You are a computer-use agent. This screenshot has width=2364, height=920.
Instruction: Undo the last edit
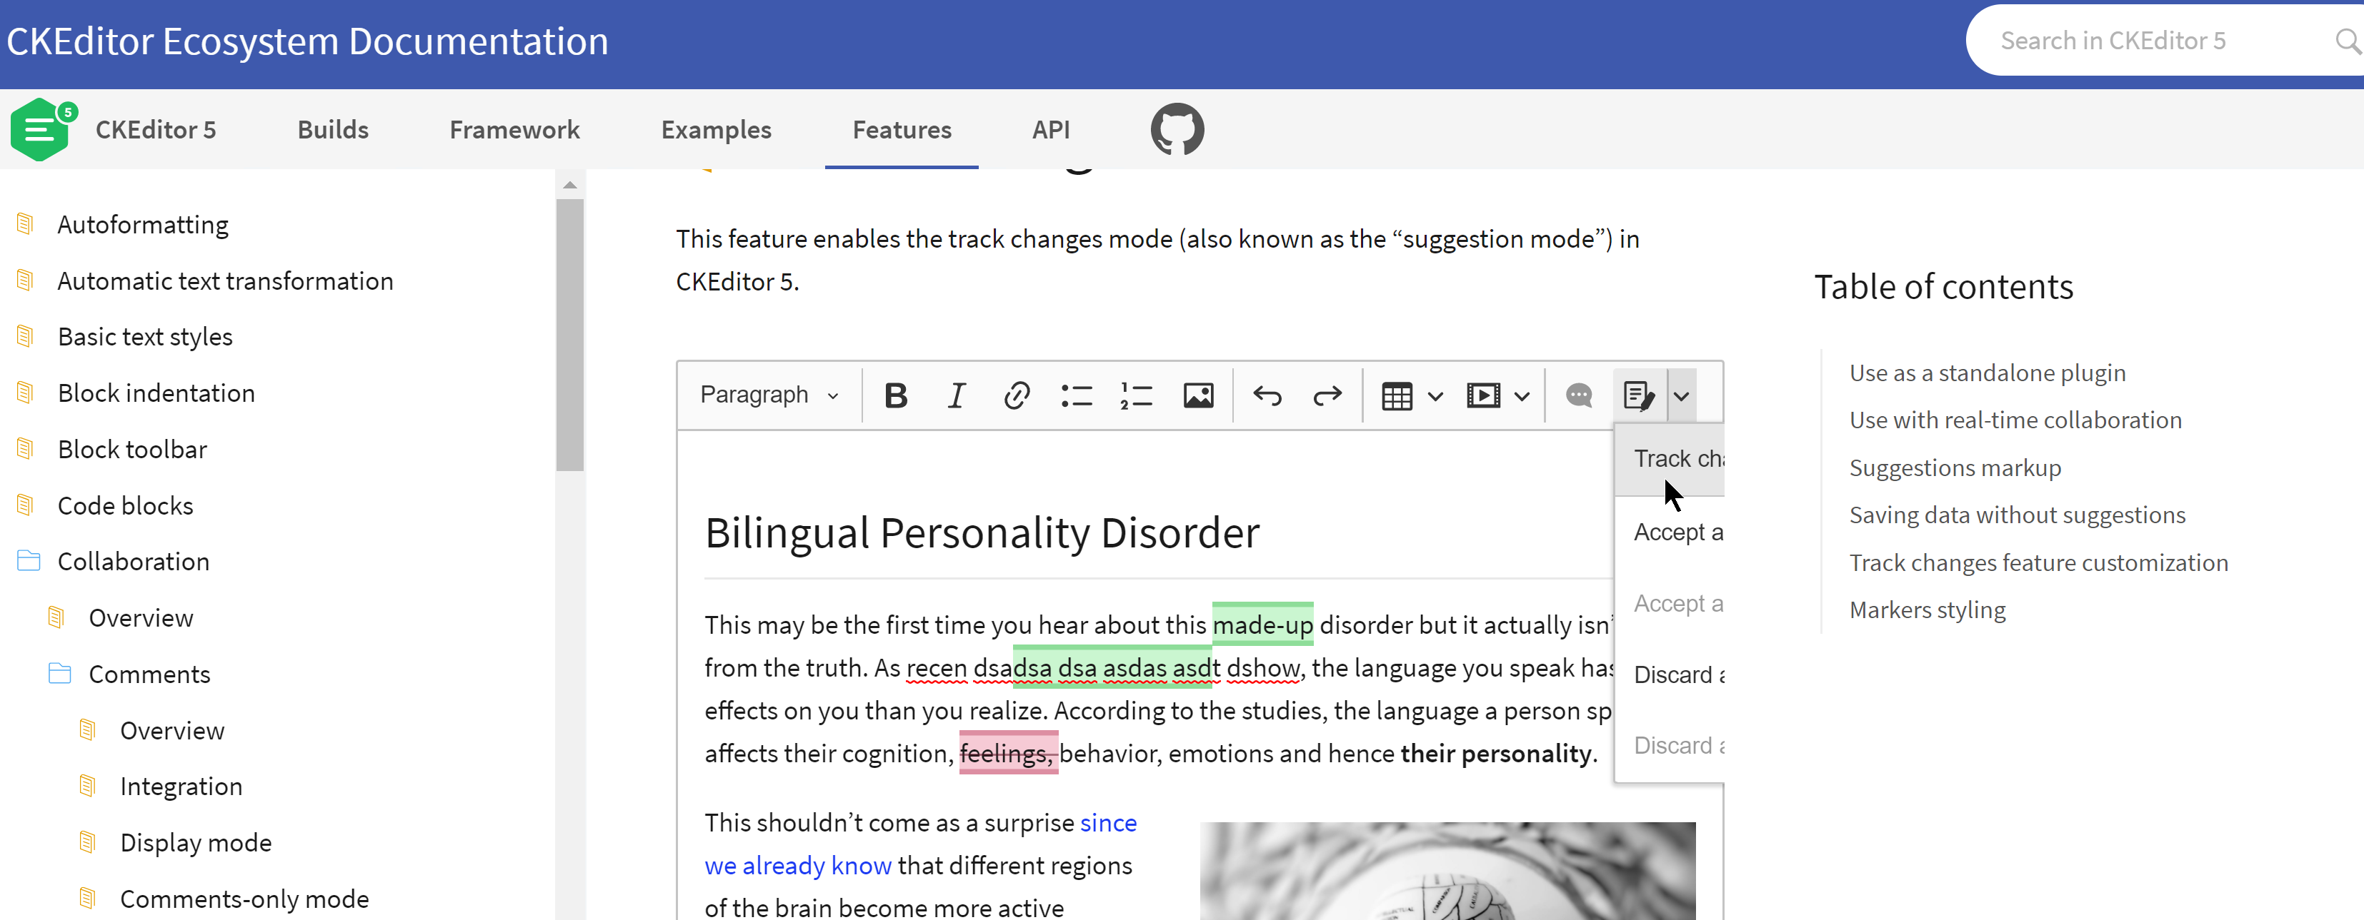coord(1267,395)
